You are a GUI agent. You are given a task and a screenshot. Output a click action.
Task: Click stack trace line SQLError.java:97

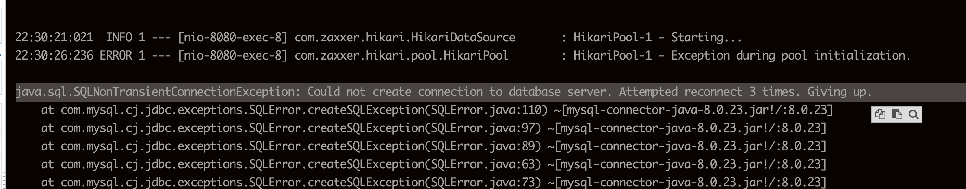click(434, 128)
